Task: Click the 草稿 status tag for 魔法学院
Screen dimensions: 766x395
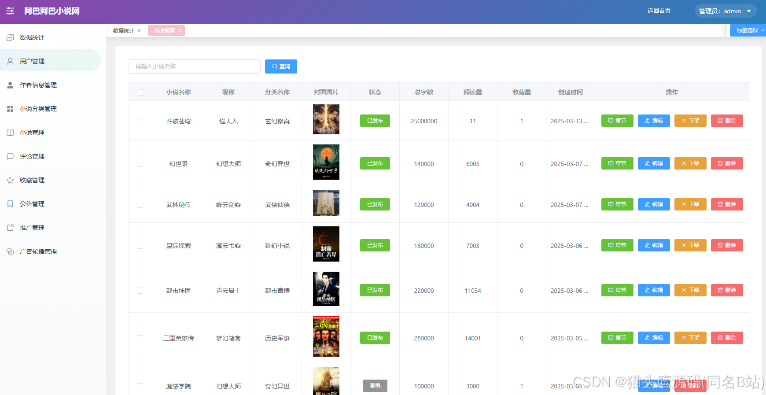Action: (375, 386)
